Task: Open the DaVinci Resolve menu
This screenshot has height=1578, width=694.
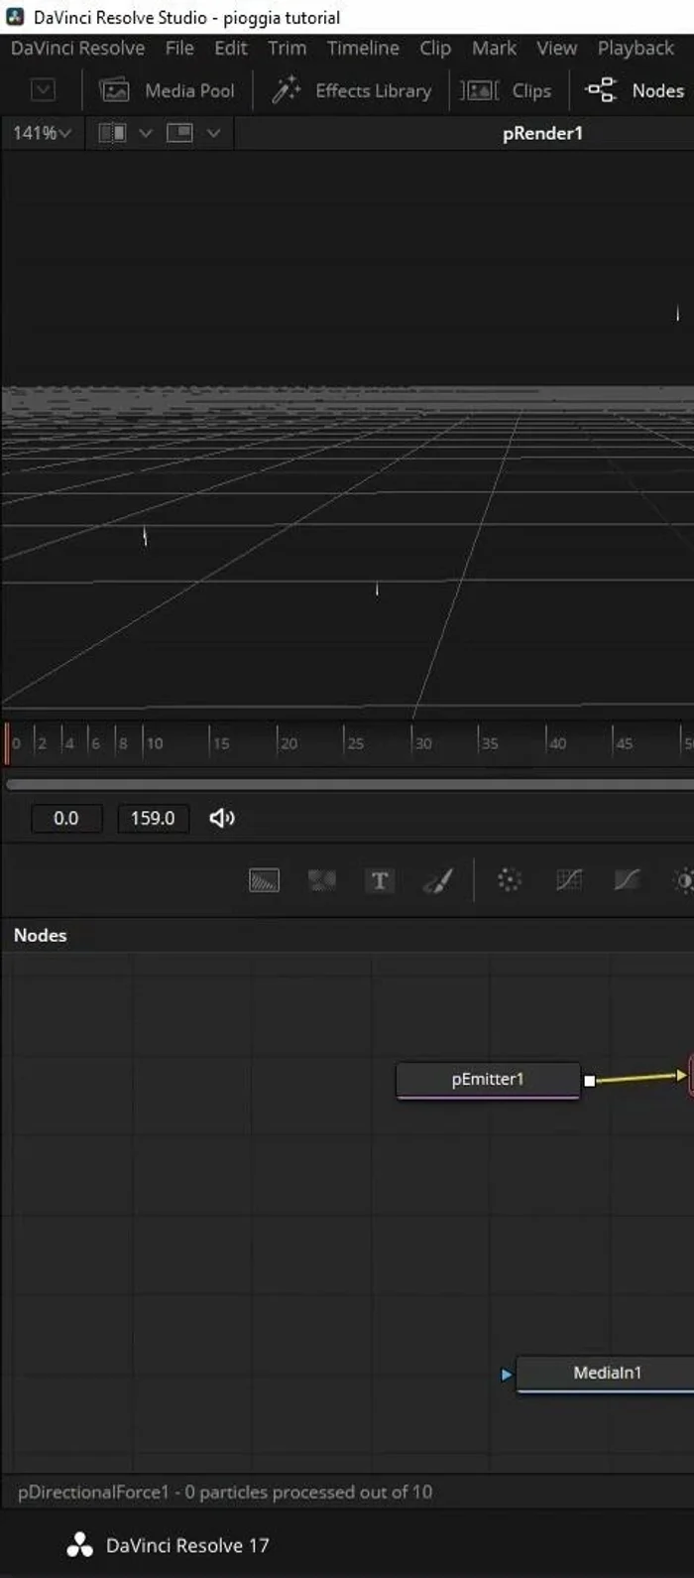Action: coord(77,48)
